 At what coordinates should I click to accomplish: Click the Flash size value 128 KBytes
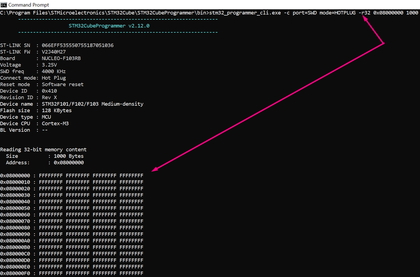57,111
